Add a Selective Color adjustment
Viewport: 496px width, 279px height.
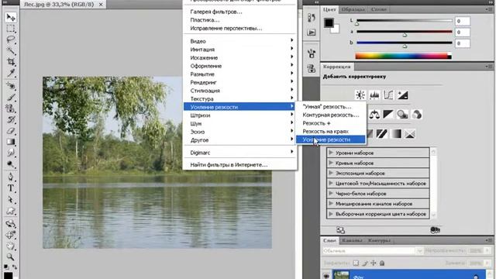[x=410, y=133]
